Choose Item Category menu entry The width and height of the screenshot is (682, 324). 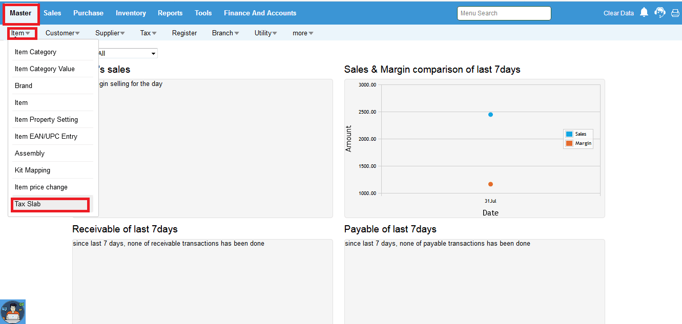coord(35,52)
